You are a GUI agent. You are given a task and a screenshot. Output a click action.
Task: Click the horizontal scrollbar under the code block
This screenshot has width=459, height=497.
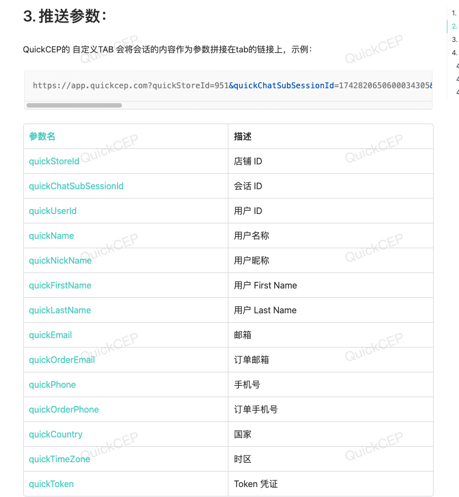[74, 105]
